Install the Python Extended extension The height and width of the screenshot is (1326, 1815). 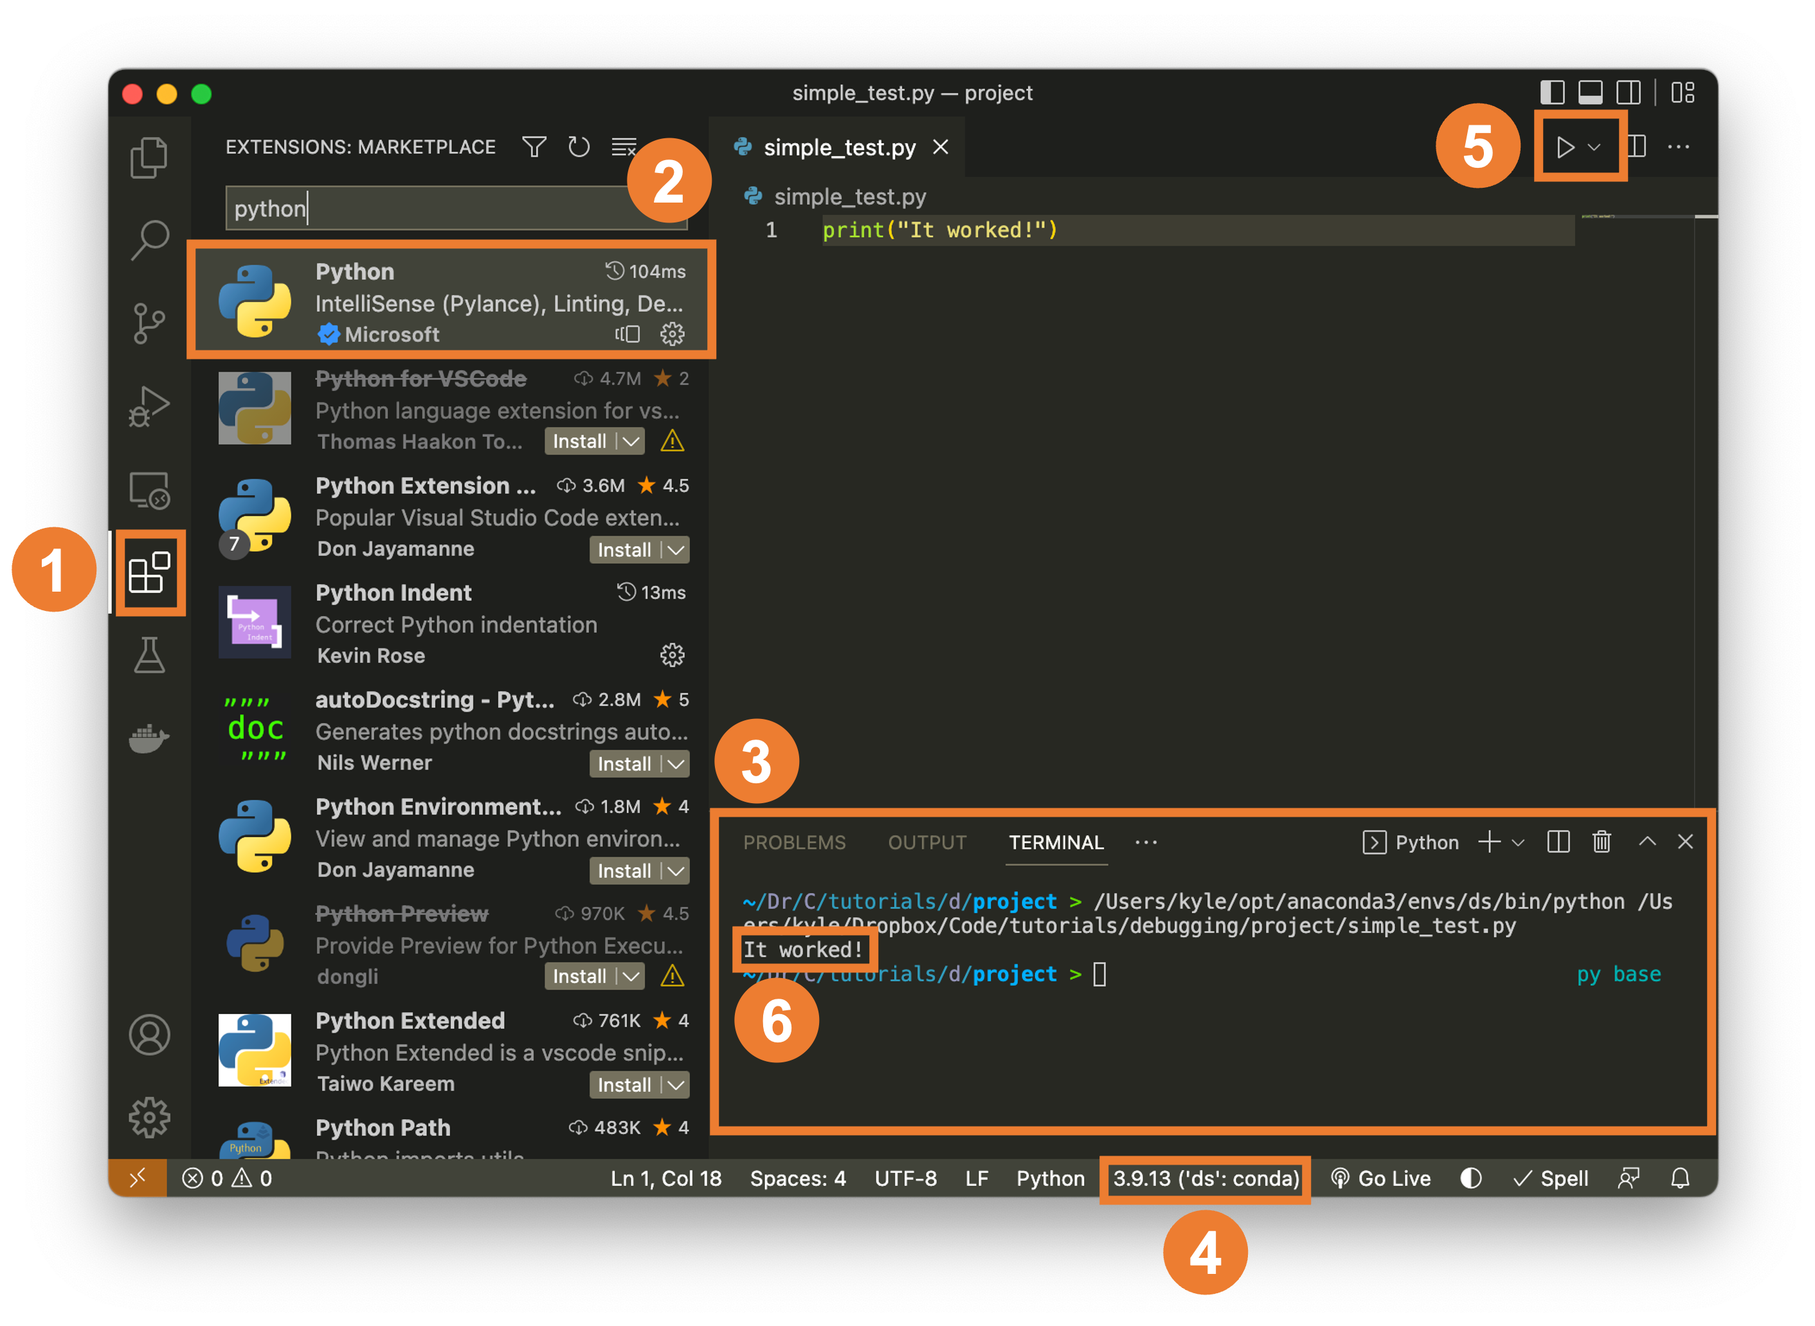click(624, 1085)
